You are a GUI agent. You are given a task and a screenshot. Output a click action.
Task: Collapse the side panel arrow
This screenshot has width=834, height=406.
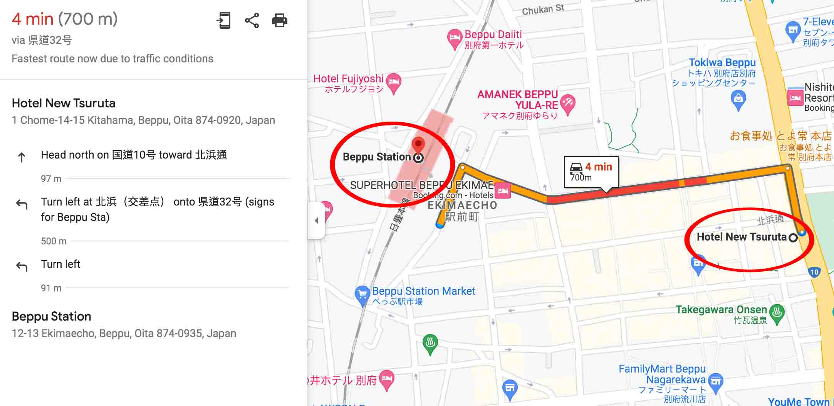click(317, 221)
